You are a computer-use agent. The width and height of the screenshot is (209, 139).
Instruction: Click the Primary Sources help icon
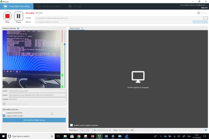[x=18, y=28]
